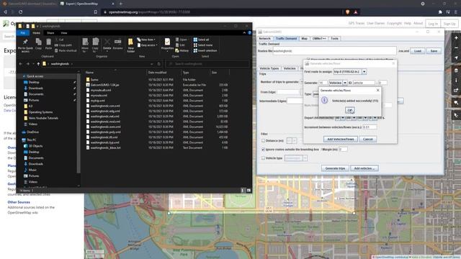This screenshot has height=259, width=461.
Task: Close the vehicles added message dialog
Action: 377,91
